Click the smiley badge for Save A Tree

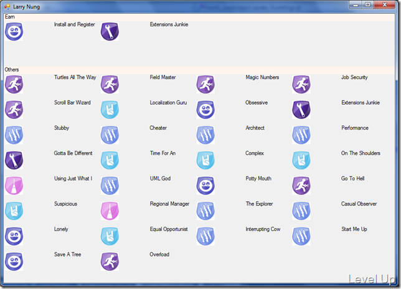(x=14, y=262)
